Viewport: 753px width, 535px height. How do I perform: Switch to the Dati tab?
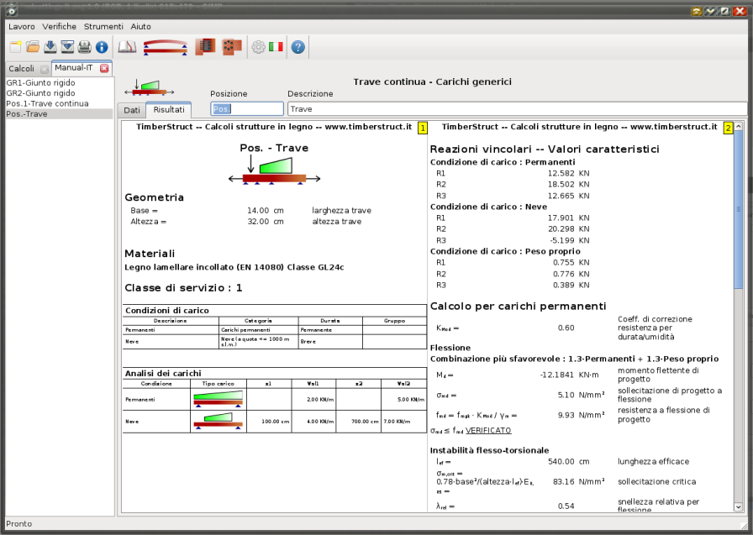132,110
